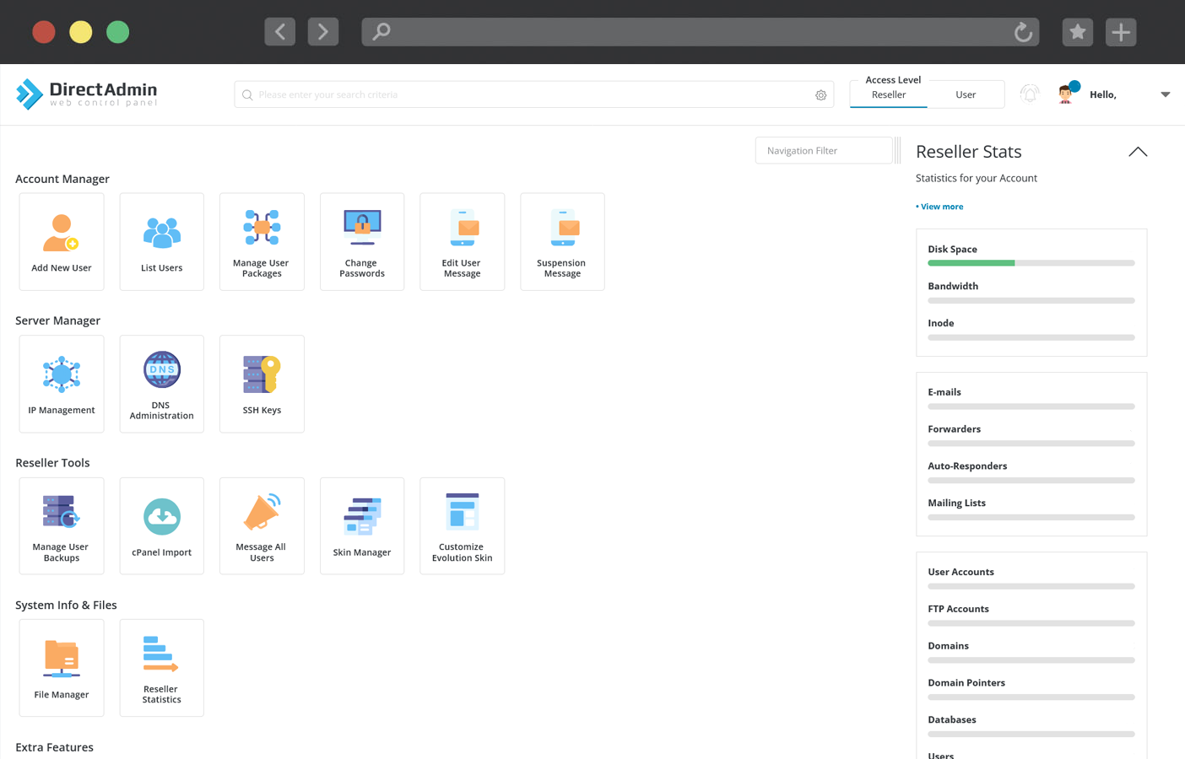Click the browser back button
This screenshot has height=759, width=1185.
[280, 32]
